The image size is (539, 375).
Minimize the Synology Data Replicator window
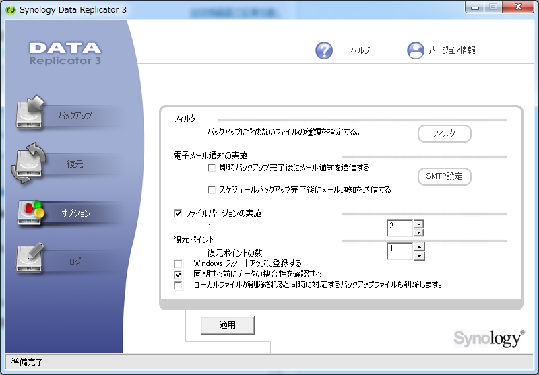tap(475, 7)
